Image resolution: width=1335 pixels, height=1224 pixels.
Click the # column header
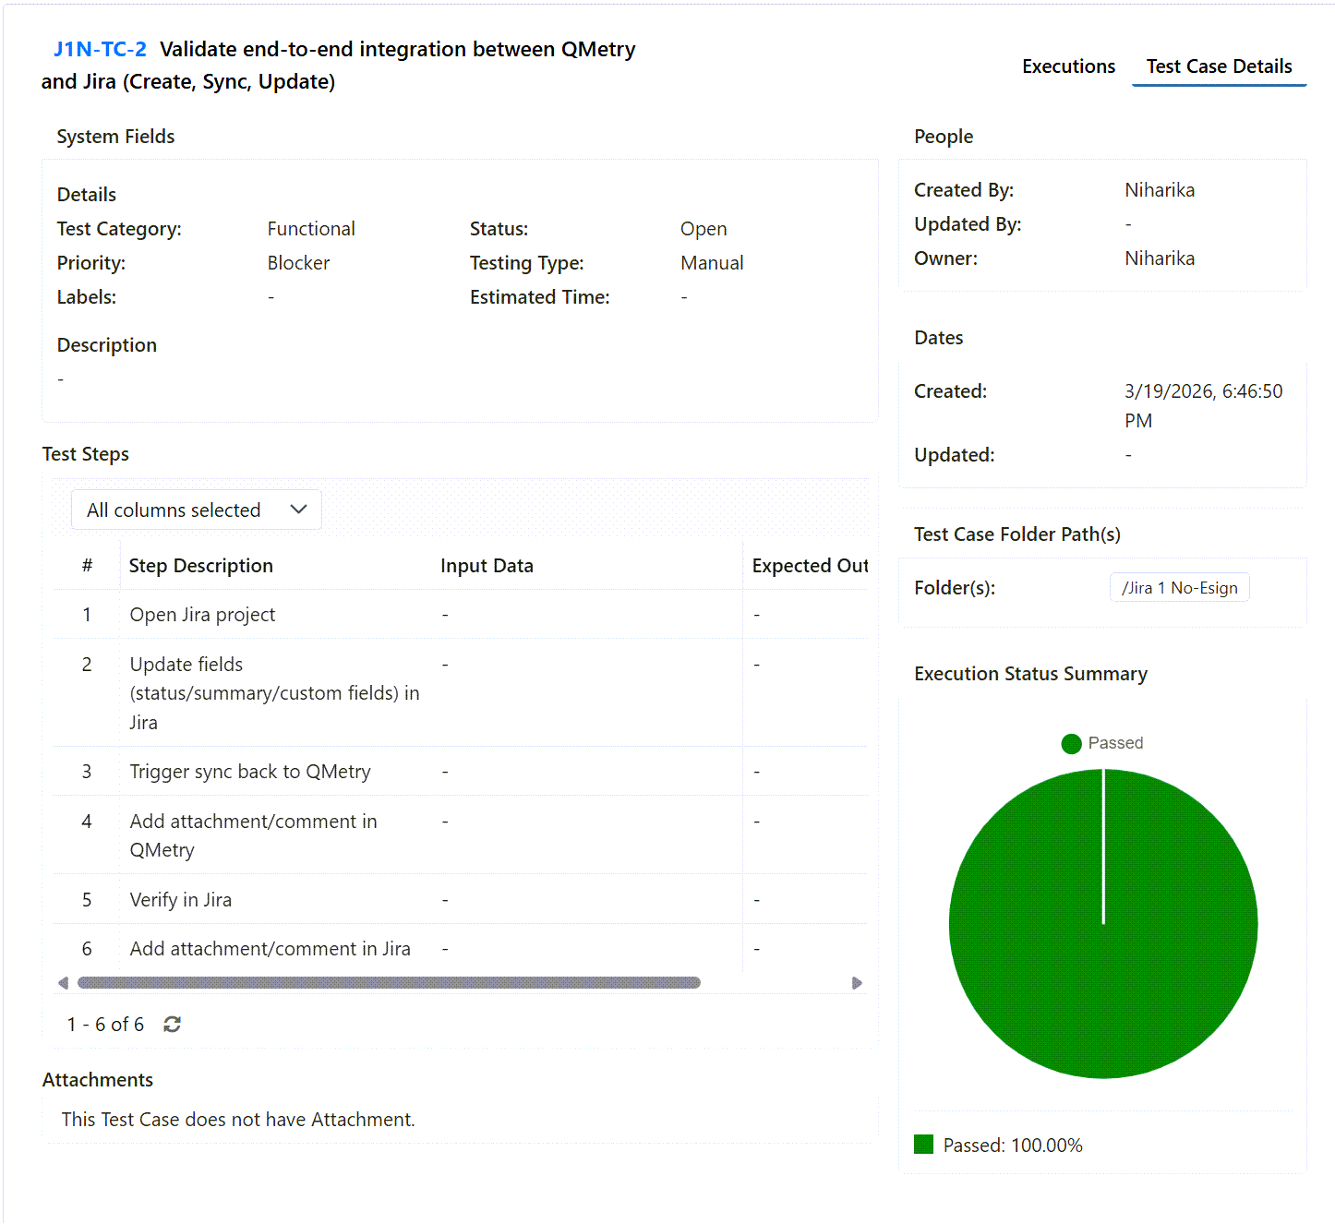[x=87, y=566]
